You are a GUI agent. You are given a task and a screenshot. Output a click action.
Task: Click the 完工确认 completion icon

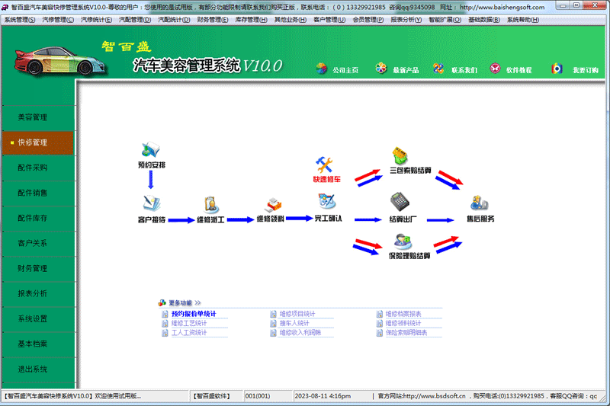coord(327,202)
